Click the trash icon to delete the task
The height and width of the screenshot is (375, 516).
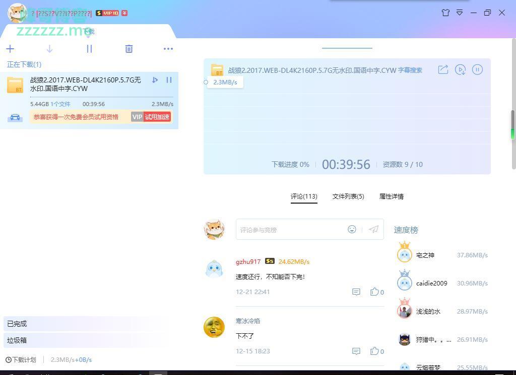pos(129,49)
